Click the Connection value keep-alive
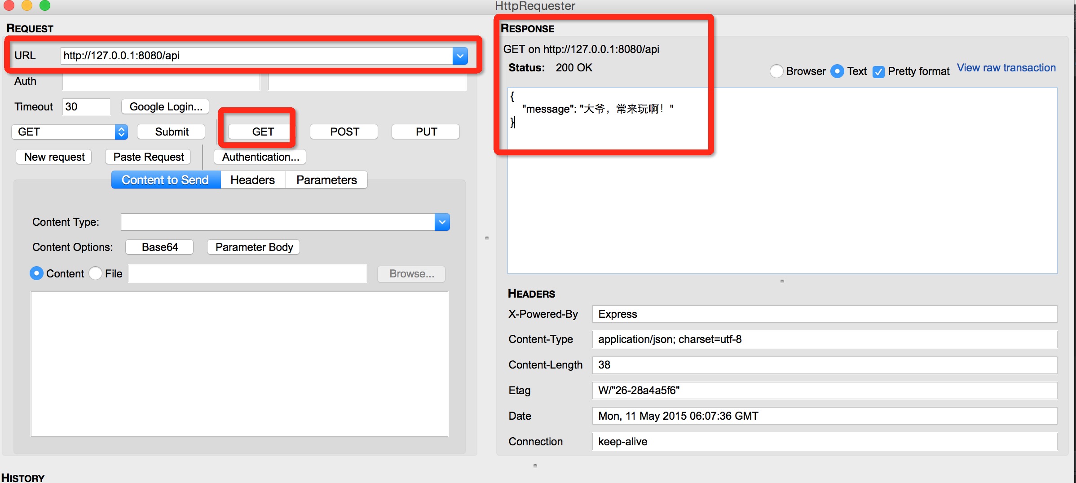 point(825,442)
